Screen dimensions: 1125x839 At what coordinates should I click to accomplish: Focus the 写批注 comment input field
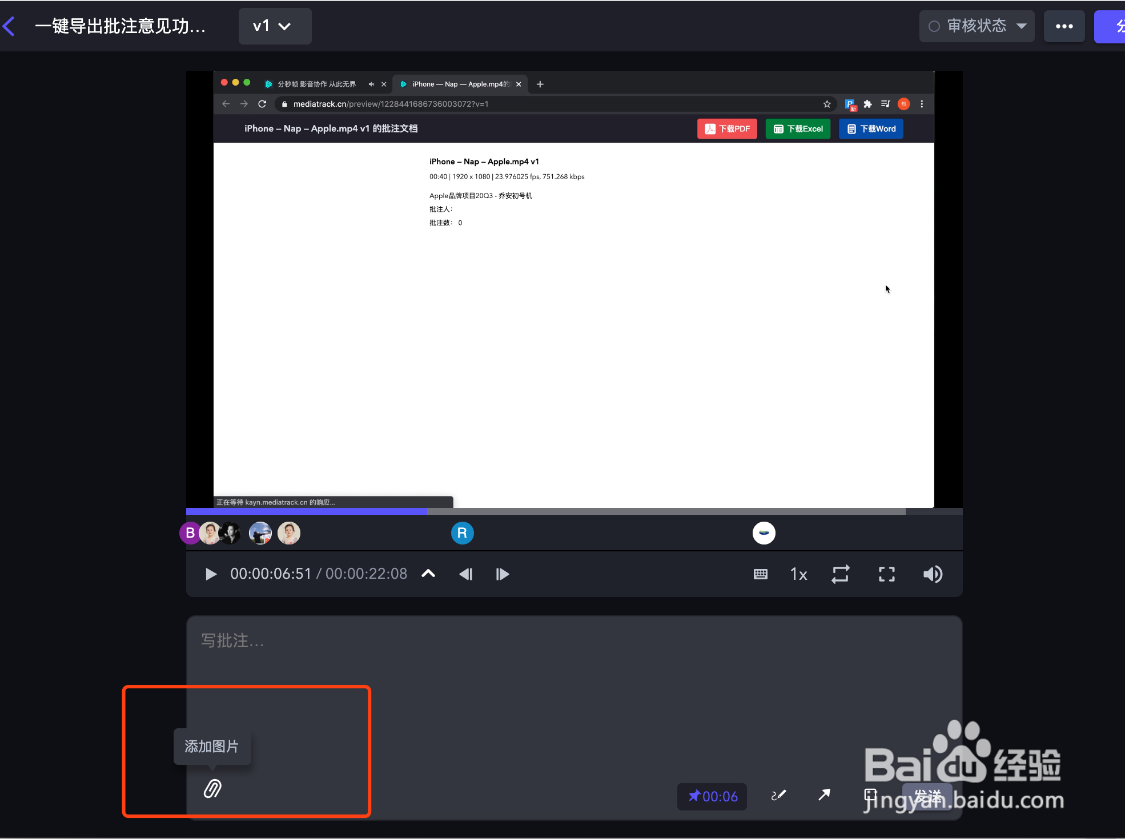[574, 642]
